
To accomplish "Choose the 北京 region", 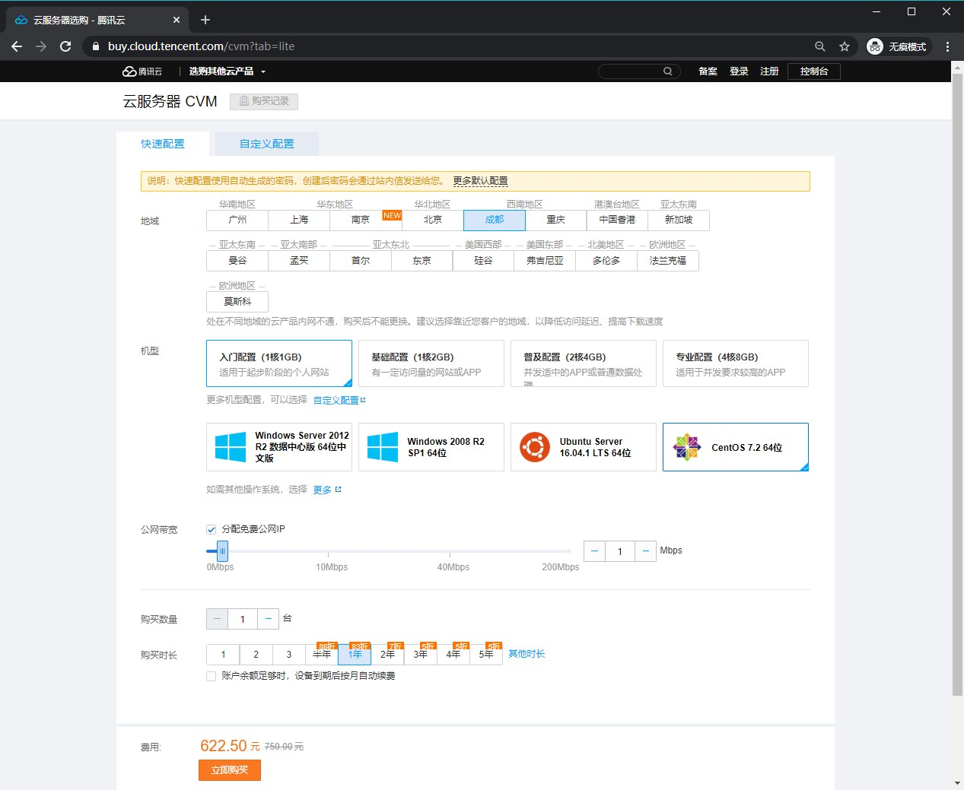I will pyautogui.click(x=433, y=220).
